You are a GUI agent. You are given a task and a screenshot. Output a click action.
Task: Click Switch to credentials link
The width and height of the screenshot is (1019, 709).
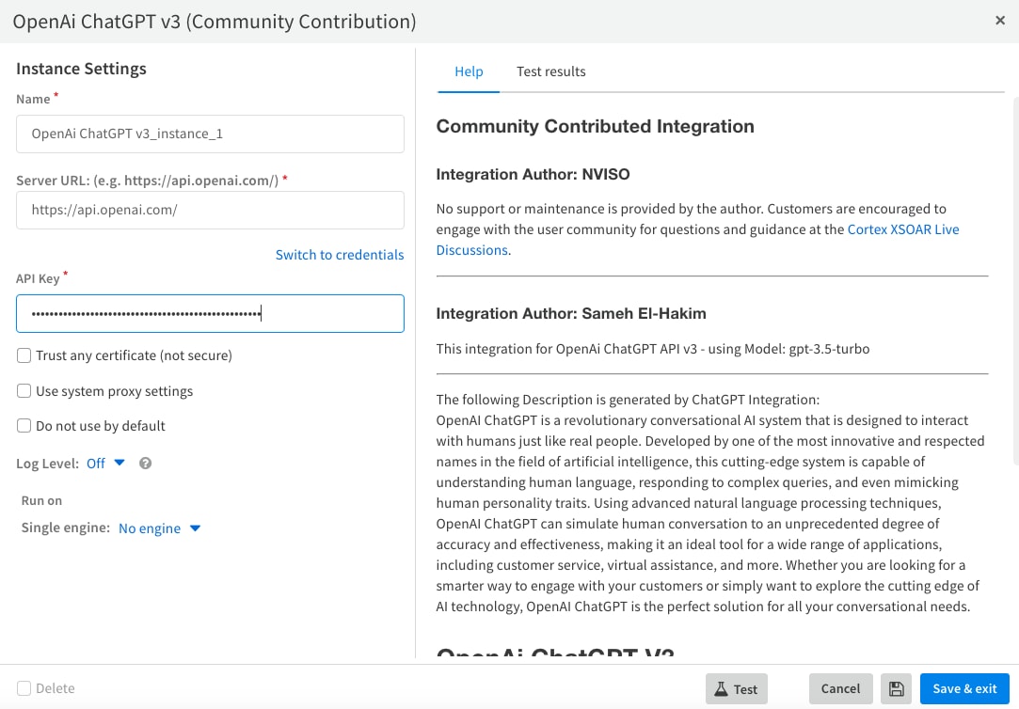point(340,255)
